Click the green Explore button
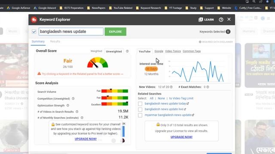 [x=116, y=32]
